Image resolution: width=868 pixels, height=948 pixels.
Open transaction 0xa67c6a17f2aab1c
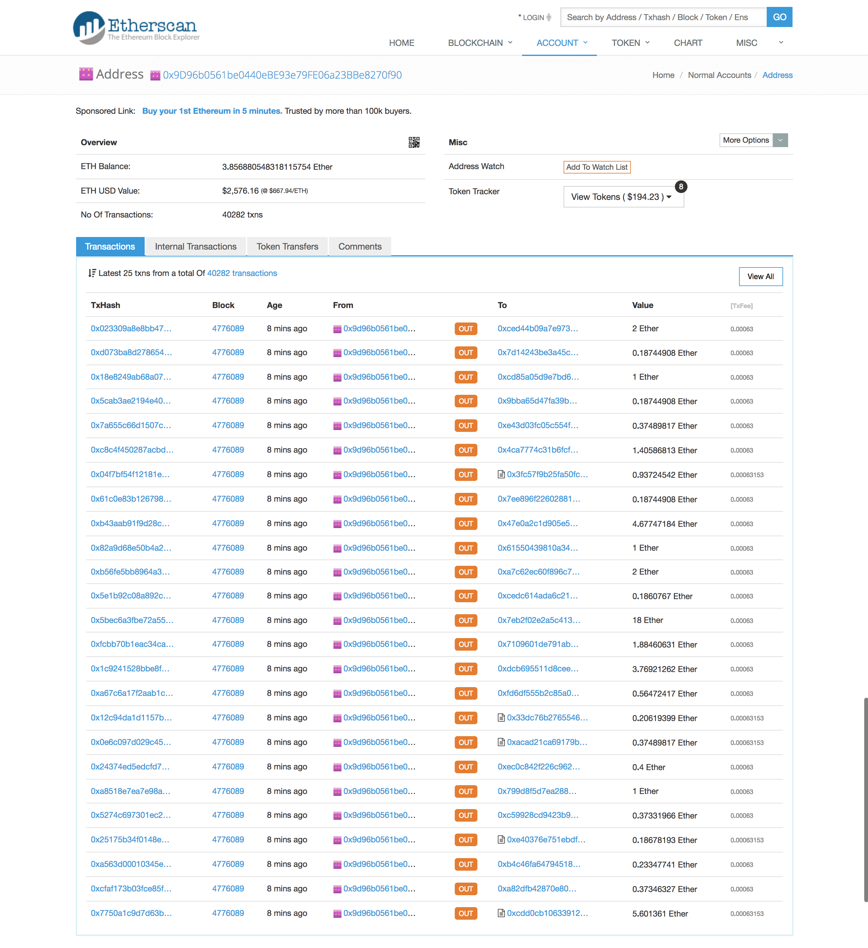pyautogui.click(x=132, y=693)
